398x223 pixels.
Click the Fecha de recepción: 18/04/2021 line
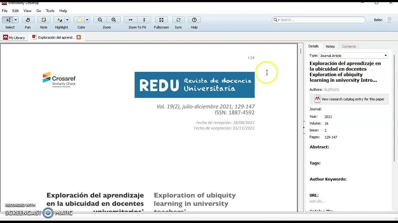click(x=225, y=123)
